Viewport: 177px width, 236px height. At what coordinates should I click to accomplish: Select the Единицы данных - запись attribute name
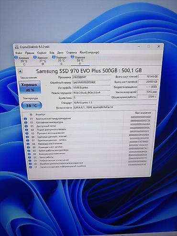tap(52, 140)
